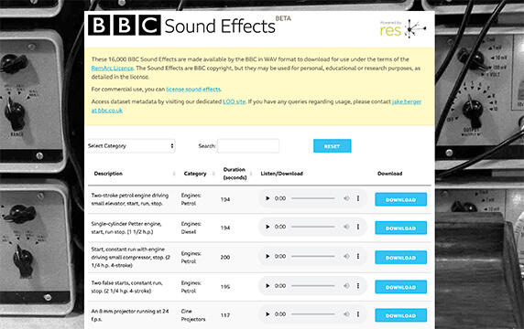Click the duration value 200
This screenshot has height=329, width=524.
[225, 258]
